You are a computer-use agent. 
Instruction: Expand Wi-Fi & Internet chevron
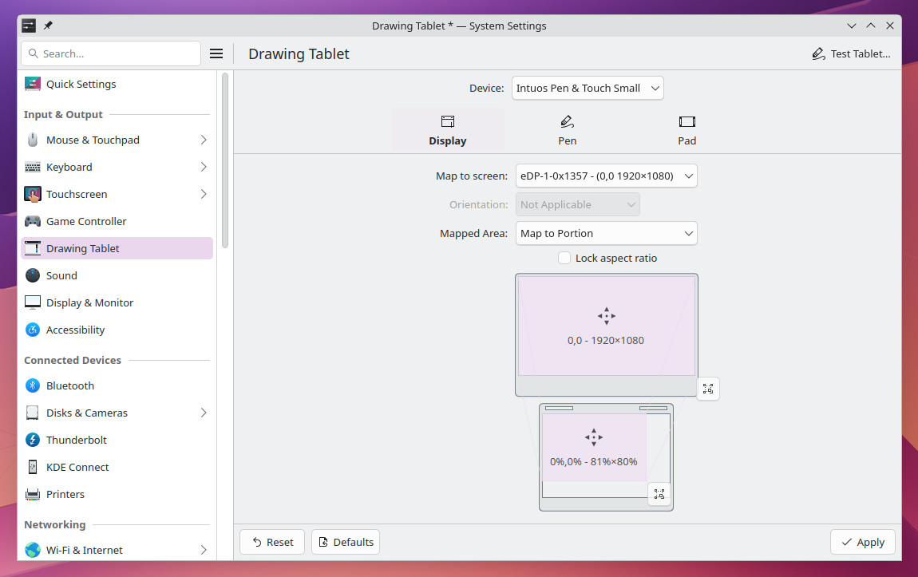[203, 550]
